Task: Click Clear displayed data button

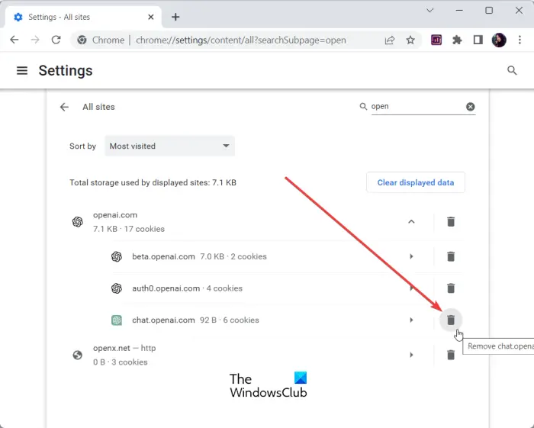Action: pyautogui.click(x=416, y=182)
